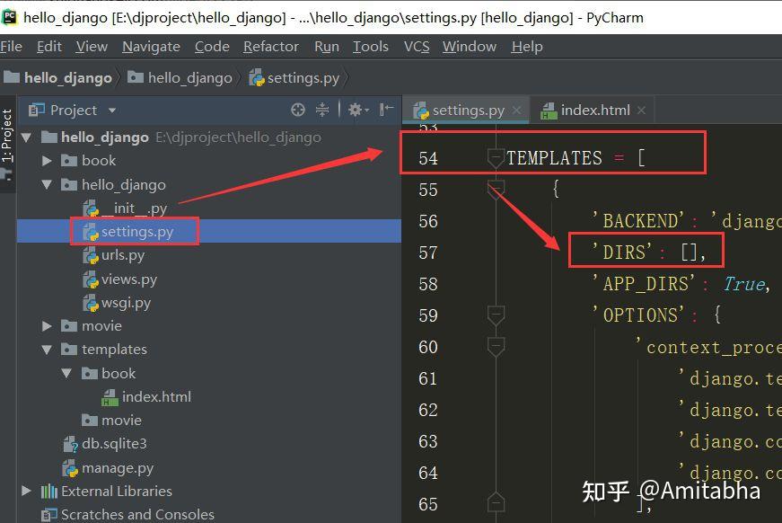The width and height of the screenshot is (782, 523).
Task: Click the PyCharm icon in title bar
Action: [10, 17]
